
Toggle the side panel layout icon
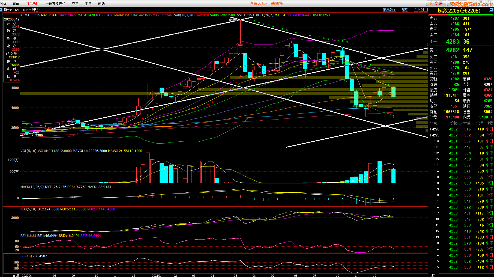click(x=425, y=10)
